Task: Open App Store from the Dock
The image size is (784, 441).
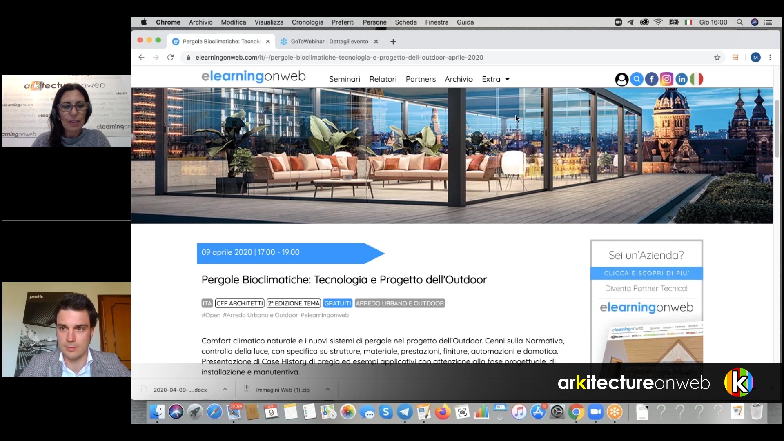Action: [x=538, y=412]
